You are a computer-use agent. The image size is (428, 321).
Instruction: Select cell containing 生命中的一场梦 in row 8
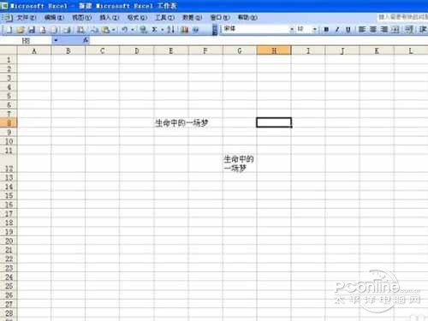click(171, 122)
